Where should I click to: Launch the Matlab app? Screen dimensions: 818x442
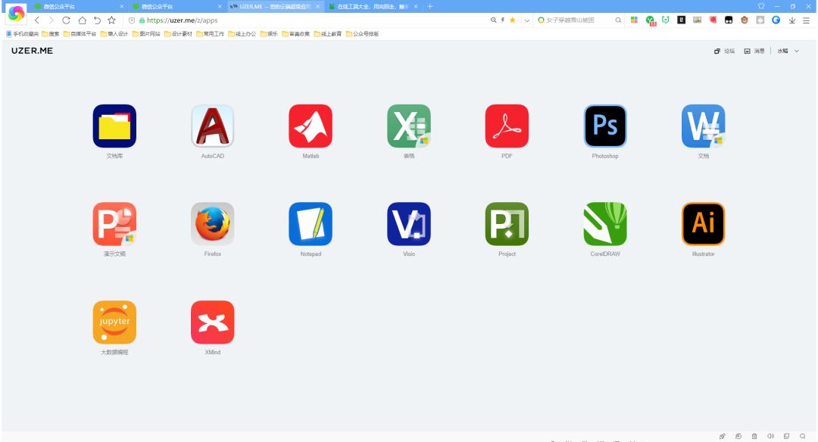[311, 126]
